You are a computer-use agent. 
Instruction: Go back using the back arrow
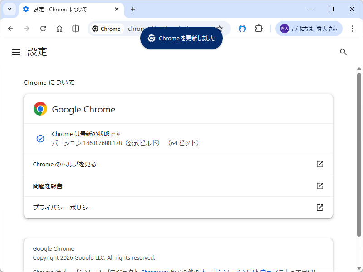click(x=10, y=28)
